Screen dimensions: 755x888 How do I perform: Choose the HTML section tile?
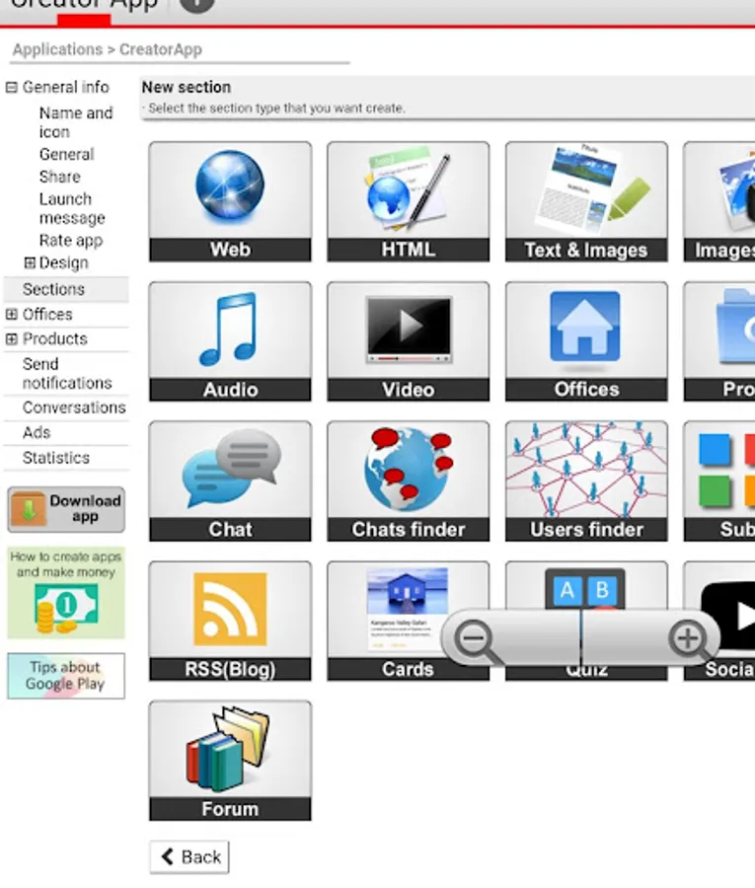tap(408, 201)
